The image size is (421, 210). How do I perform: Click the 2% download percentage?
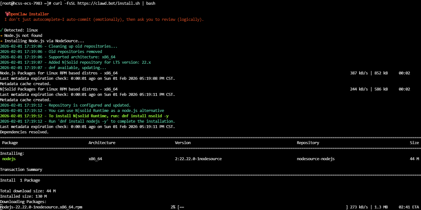point(173,207)
